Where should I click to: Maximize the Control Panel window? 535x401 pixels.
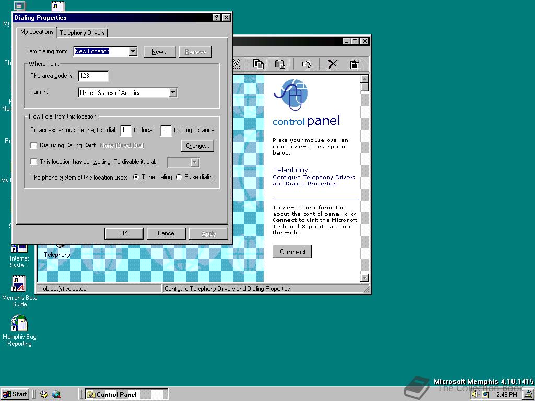[355, 41]
